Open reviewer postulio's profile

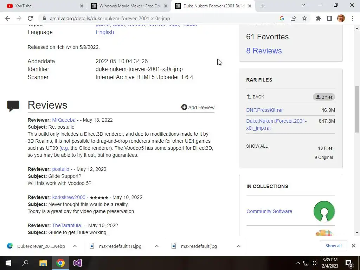click(x=60, y=169)
